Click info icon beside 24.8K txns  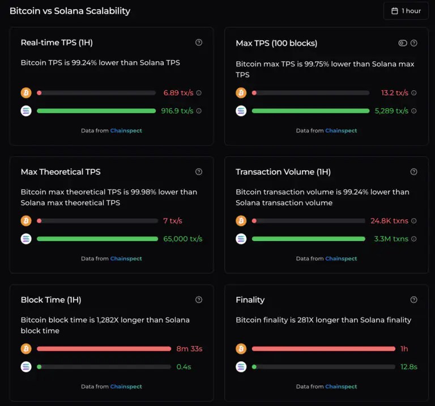[414, 221]
